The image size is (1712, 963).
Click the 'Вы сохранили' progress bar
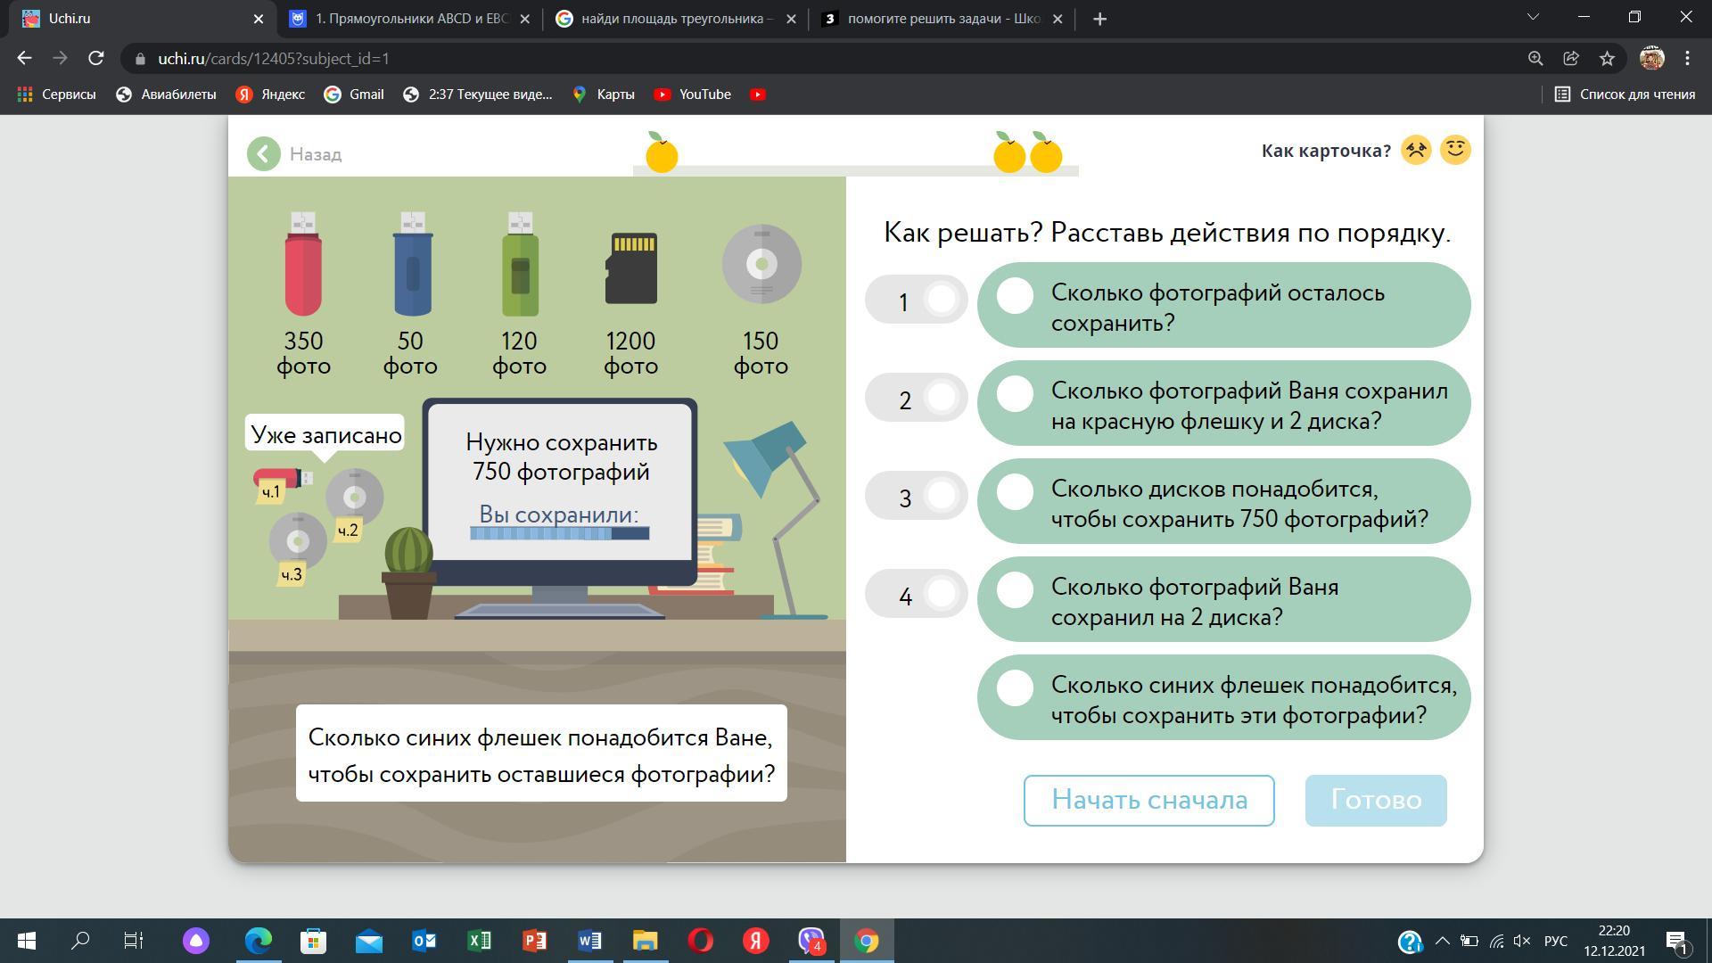560,533
